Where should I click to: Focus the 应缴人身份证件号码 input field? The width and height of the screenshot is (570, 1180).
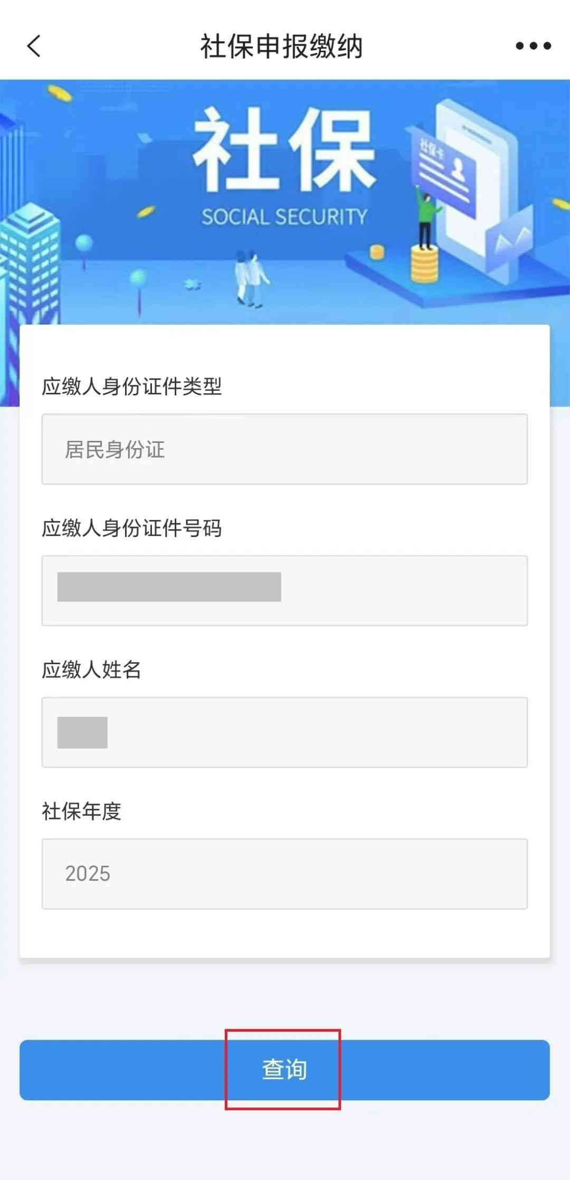(x=284, y=590)
